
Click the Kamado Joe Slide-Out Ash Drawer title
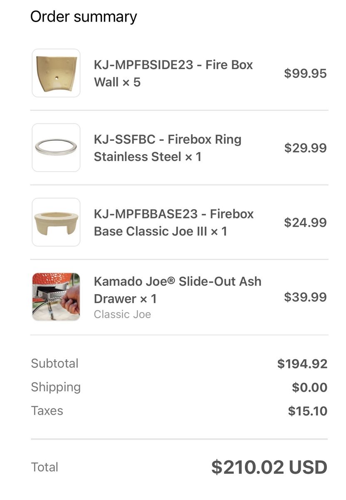[178, 290]
